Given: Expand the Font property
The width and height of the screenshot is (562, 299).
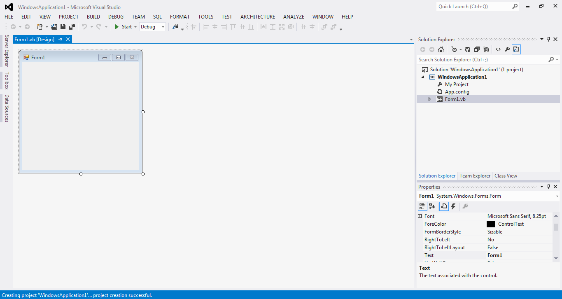Looking at the screenshot, I should (420, 216).
